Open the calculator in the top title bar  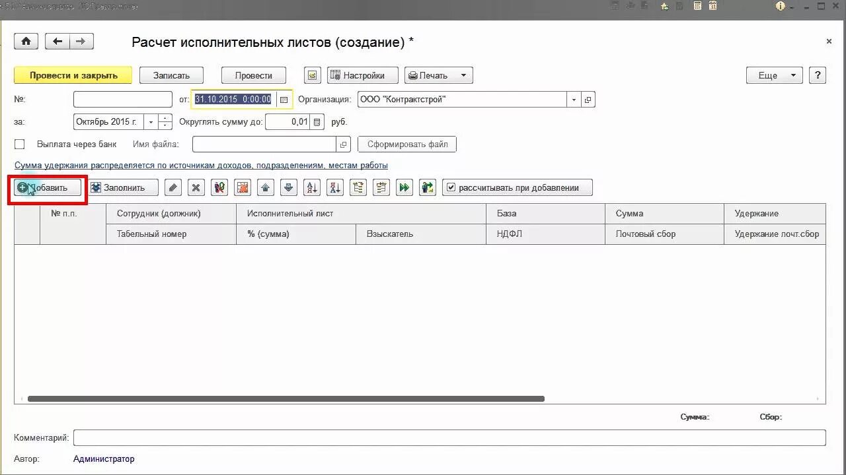point(697,6)
